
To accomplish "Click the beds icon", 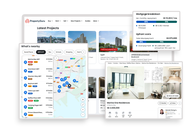I will (110, 113).
